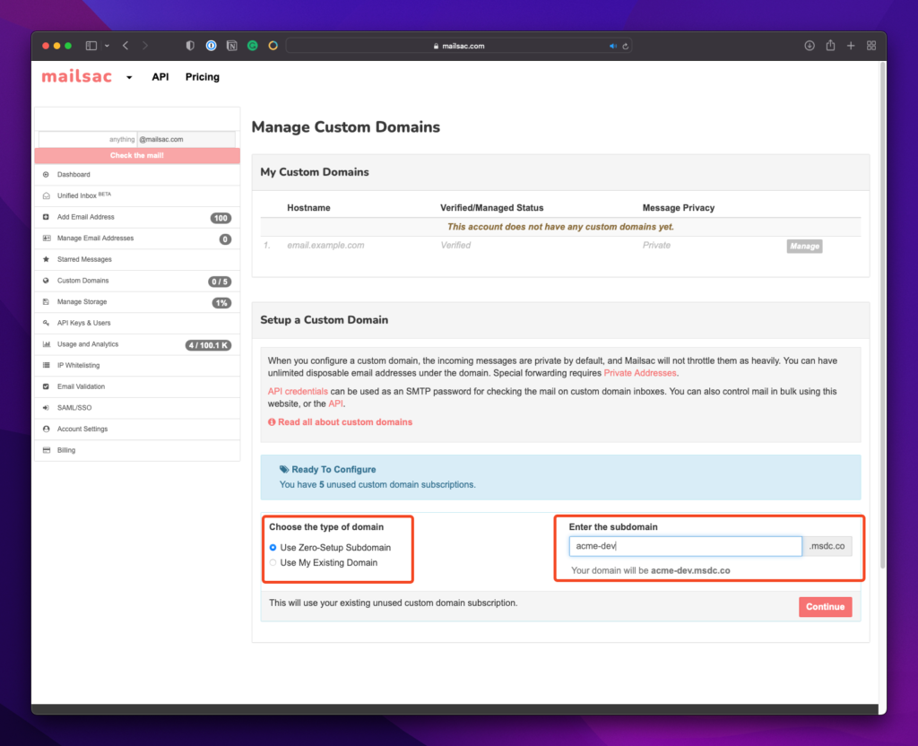Click the Message Privacy column header
The image size is (918, 746).
click(x=679, y=208)
